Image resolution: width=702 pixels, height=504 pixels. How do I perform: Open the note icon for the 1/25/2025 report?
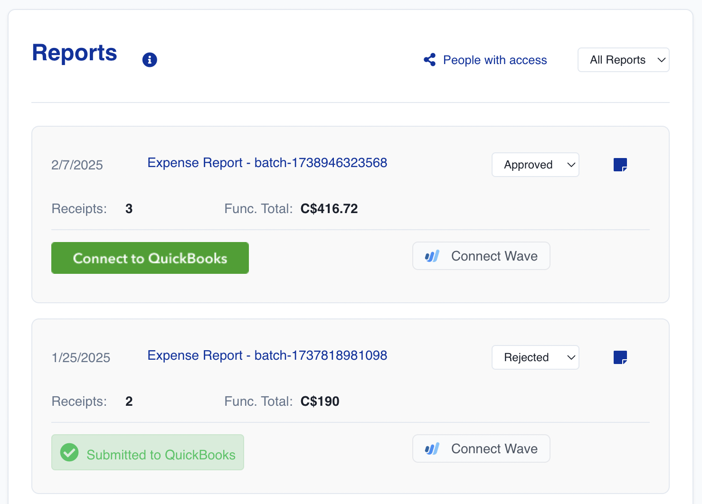[x=620, y=357]
